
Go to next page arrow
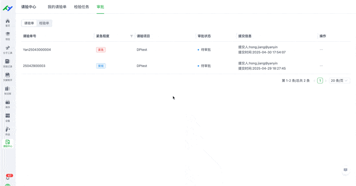click(326, 81)
